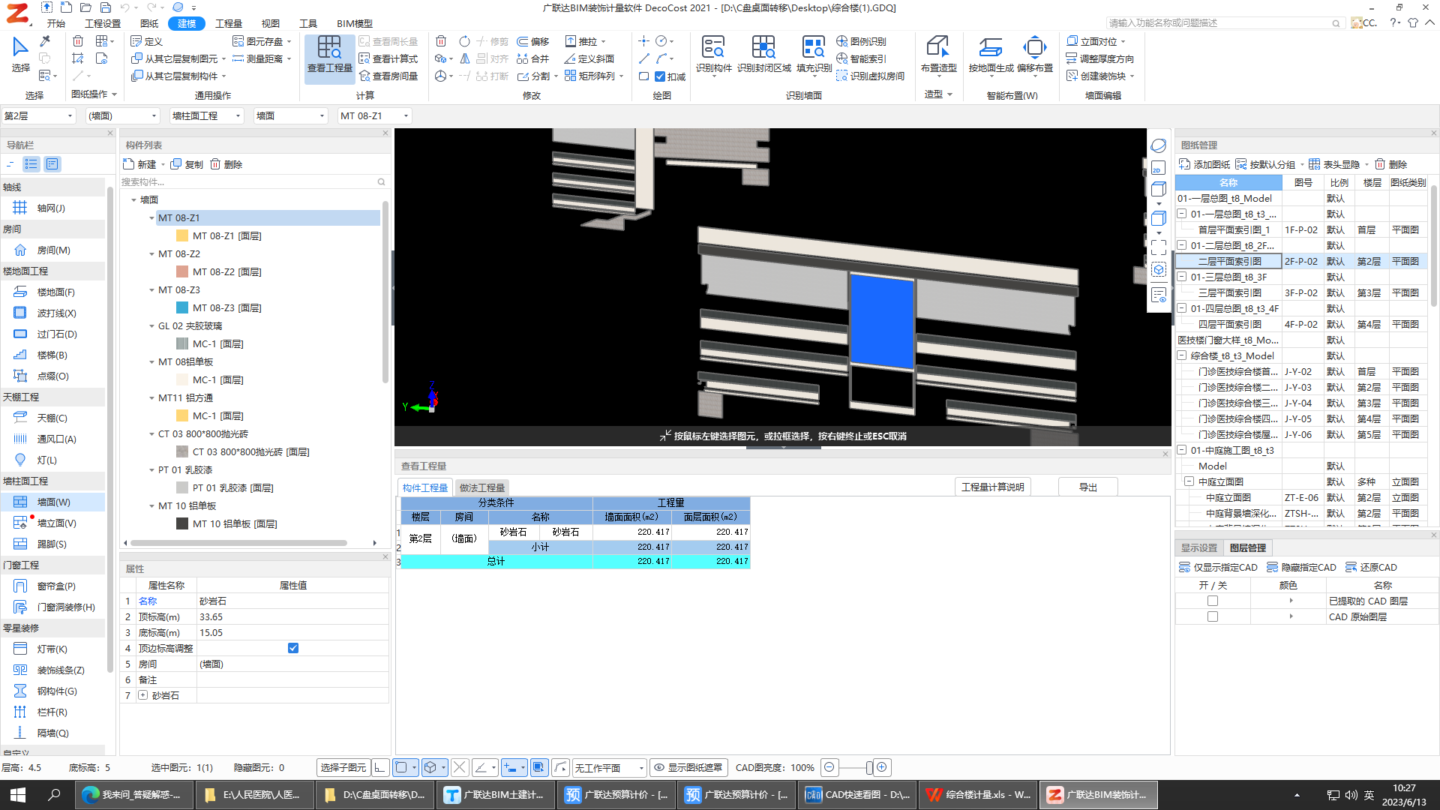
Task: Toggle the CAD 原始图层 checkbox
Action: pos(1213,616)
